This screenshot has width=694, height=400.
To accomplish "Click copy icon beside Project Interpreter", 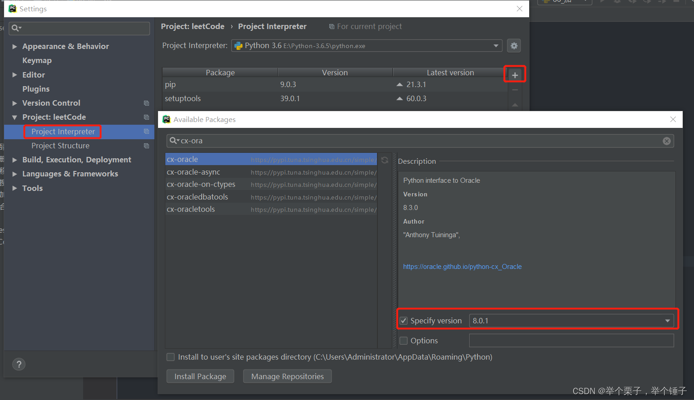I will coord(146,132).
